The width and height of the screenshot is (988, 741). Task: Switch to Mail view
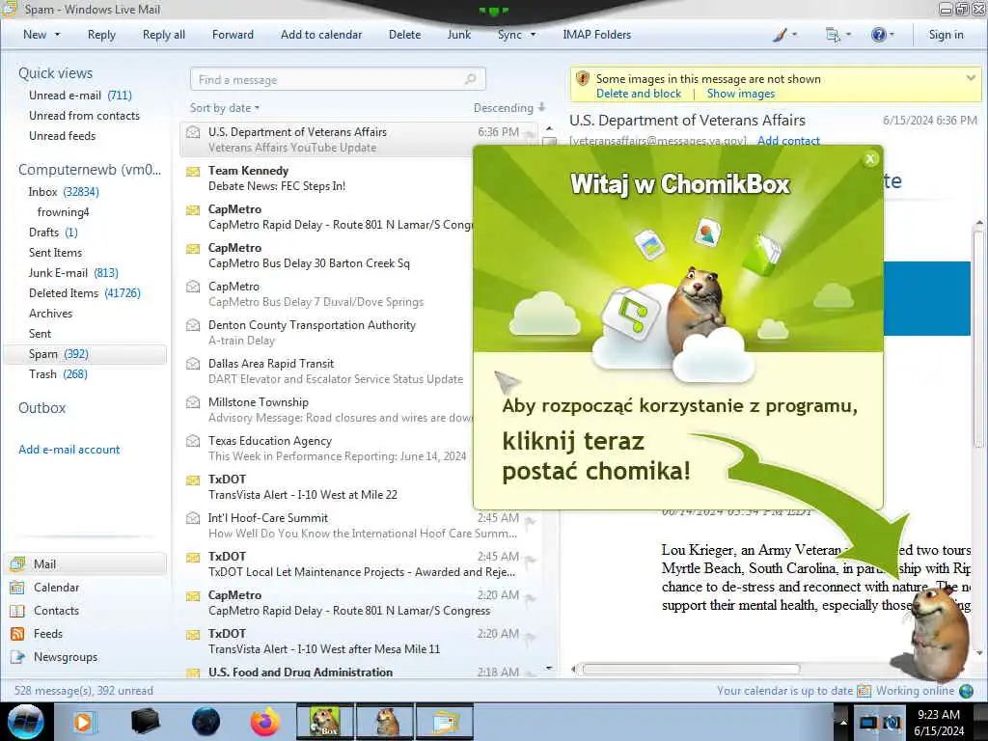pos(87,563)
